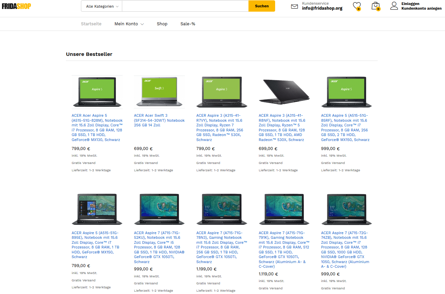Open the Shop menu item
The height and width of the screenshot is (294, 445).
pyautogui.click(x=162, y=24)
